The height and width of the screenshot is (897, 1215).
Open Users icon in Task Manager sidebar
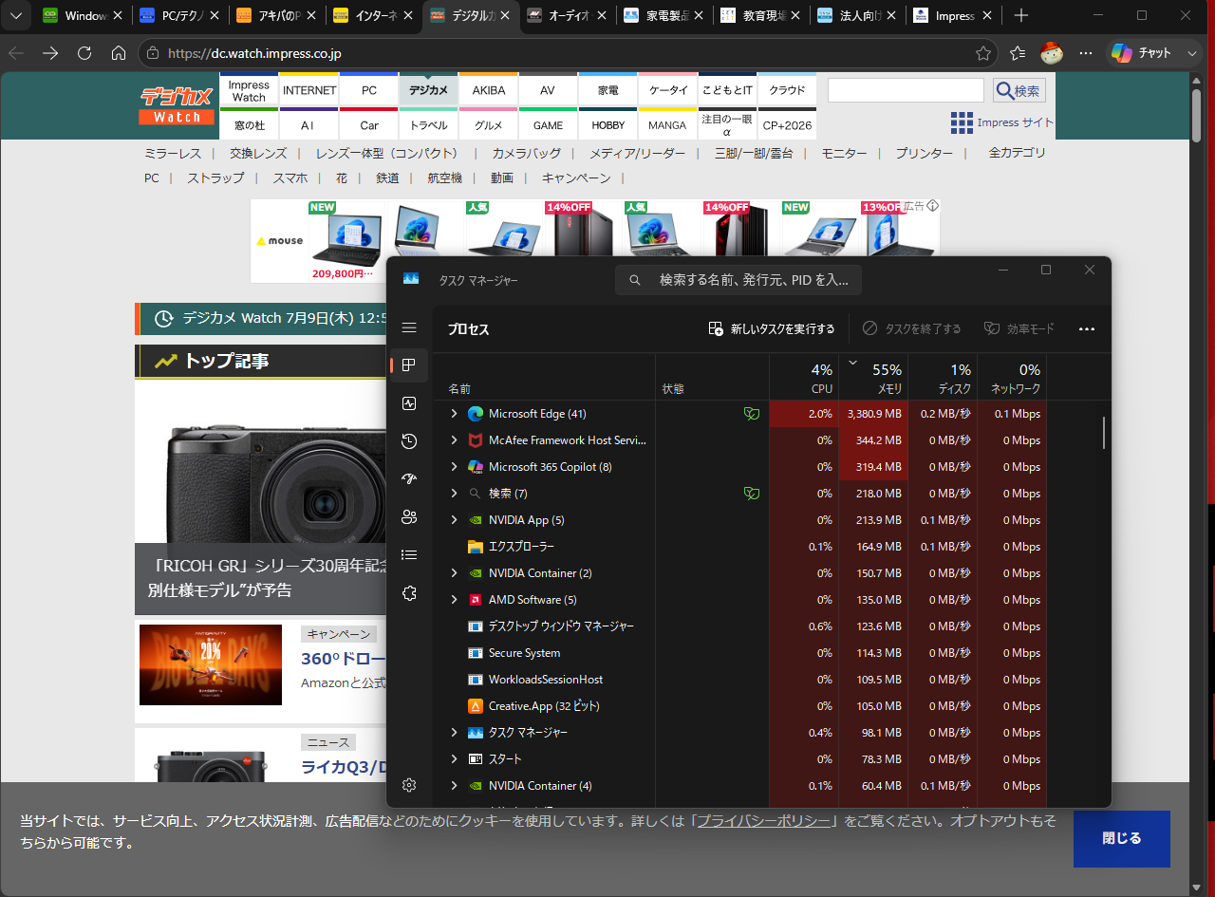[x=409, y=517]
